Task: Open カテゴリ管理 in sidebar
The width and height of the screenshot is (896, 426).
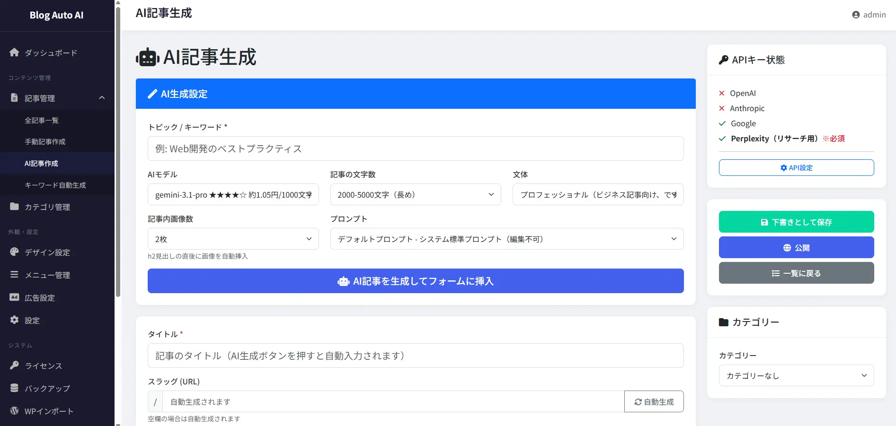Action: (47, 207)
